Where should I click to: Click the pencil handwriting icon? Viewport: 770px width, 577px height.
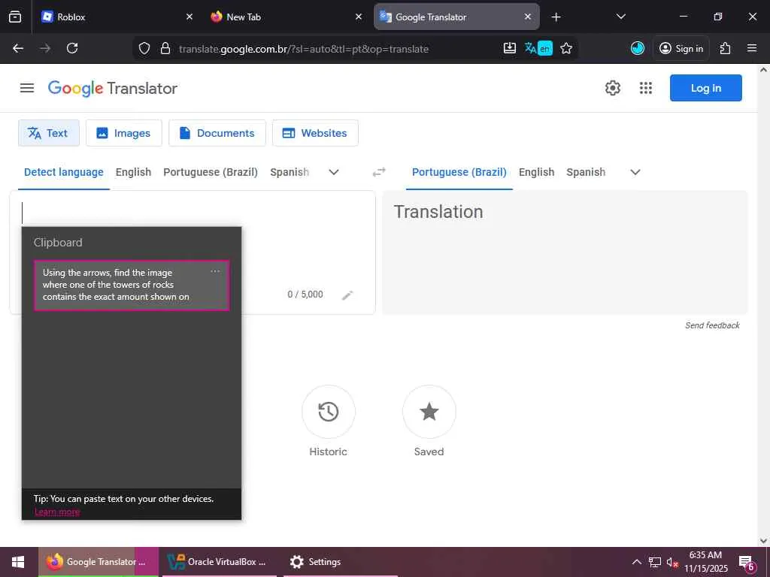pos(347,295)
